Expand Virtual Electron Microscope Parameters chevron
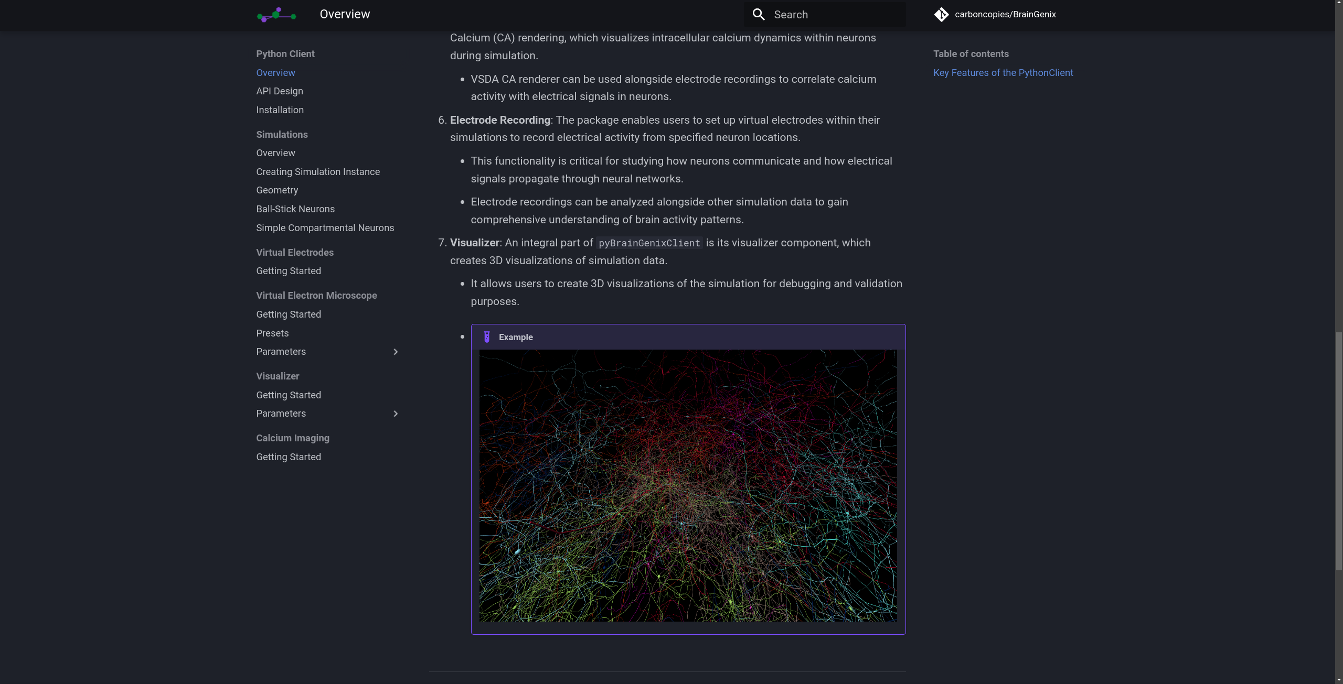This screenshot has width=1343, height=684. 396,352
